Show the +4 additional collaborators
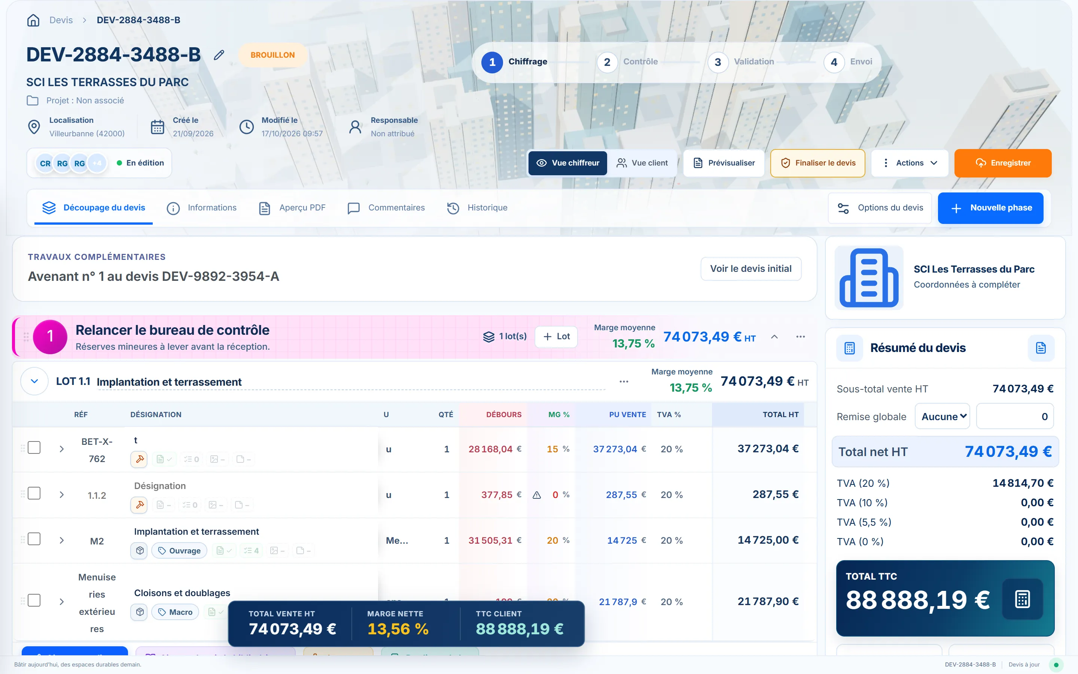This screenshot has width=1078, height=674. click(97, 163)
